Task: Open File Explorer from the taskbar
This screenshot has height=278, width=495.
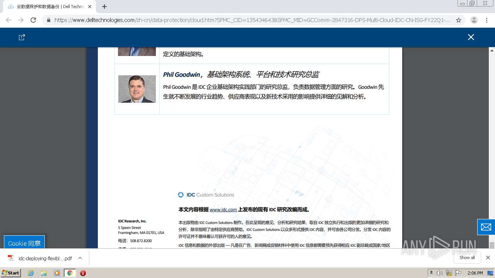Action: 44,273
